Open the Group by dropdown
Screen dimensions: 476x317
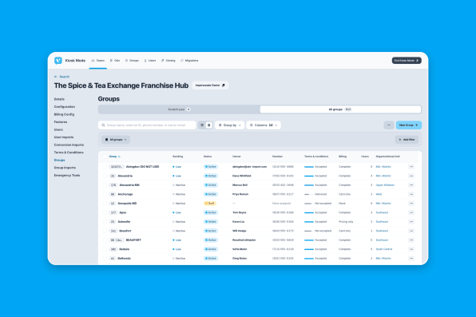(230, 125)
